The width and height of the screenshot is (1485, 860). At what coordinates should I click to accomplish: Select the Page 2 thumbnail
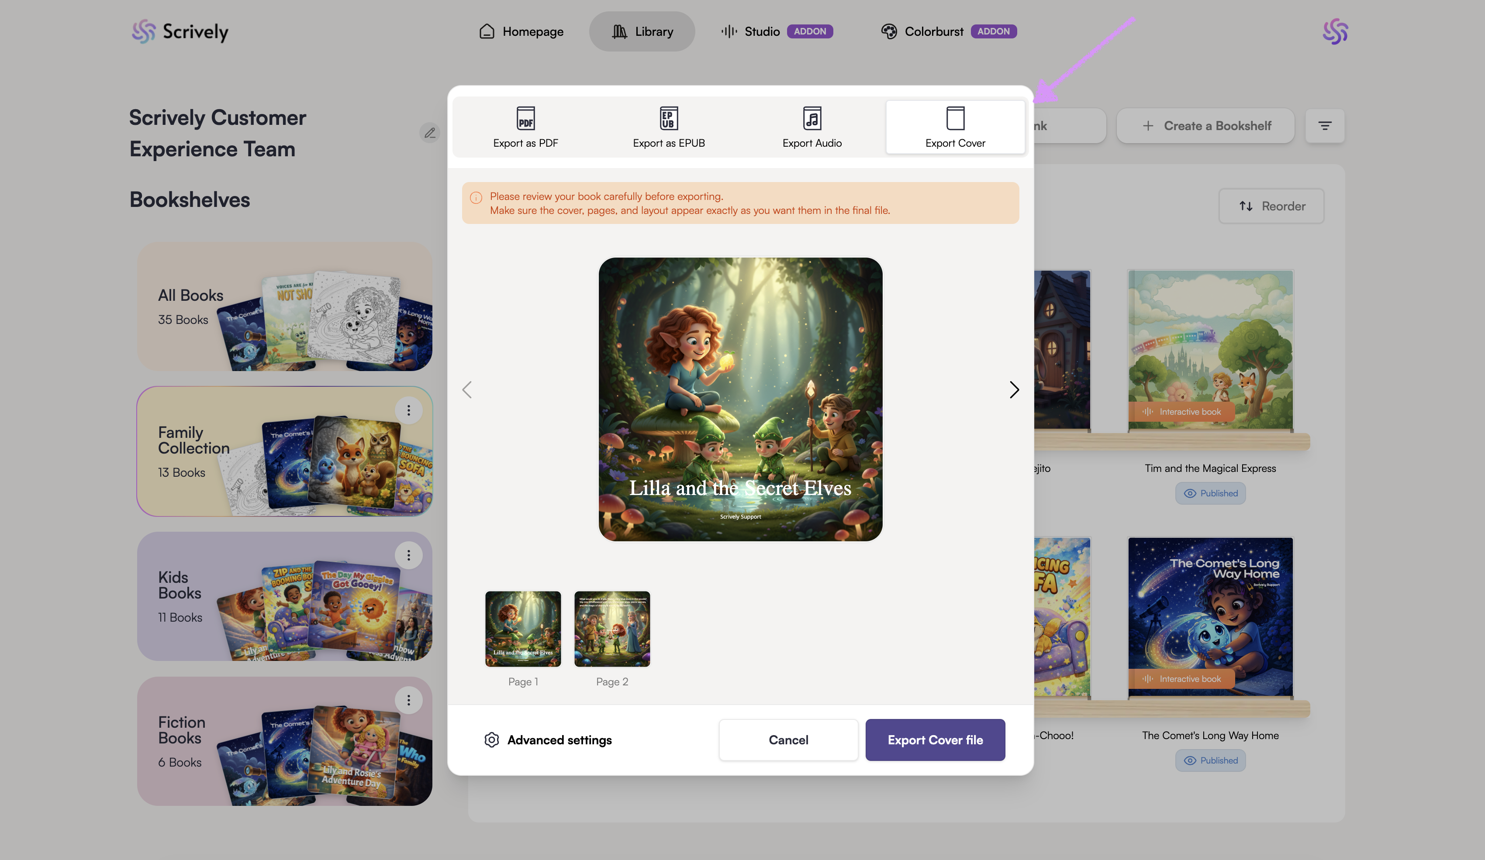[x=611, y=629]
